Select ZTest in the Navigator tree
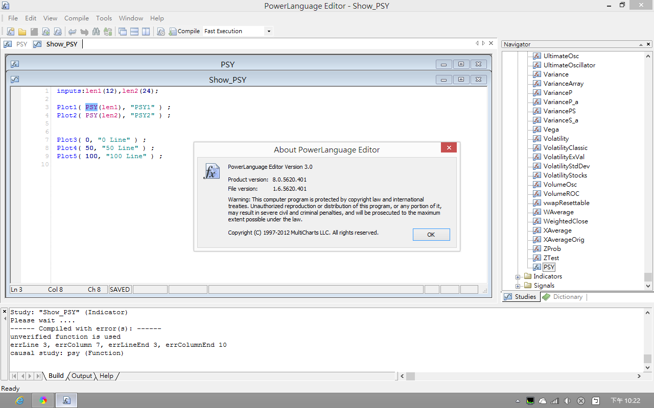Image resolution: width=654 pixels, height=408 pixels. 551,258
